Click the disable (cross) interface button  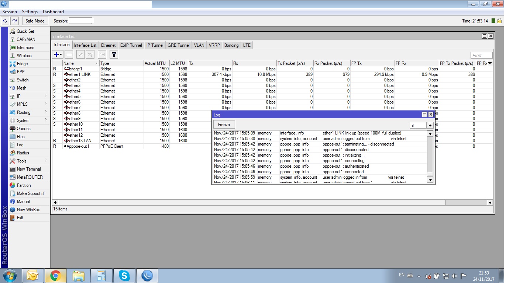point(90,55)
